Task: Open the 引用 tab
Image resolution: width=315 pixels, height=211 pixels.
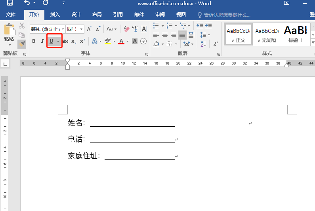Action: [x=118, y=15]
